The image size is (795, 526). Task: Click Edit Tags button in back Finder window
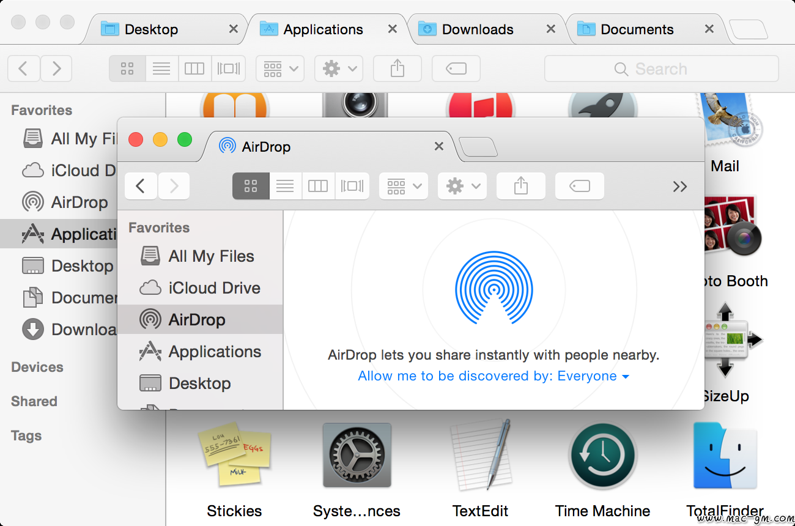[456, 69]
